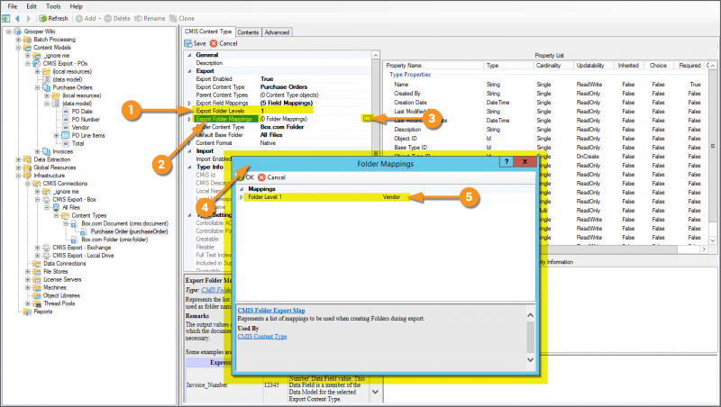Select the CMIS Export - Box connection
Image resolution: width=721 pixels, height=407 pixels.
coord(74,199)
